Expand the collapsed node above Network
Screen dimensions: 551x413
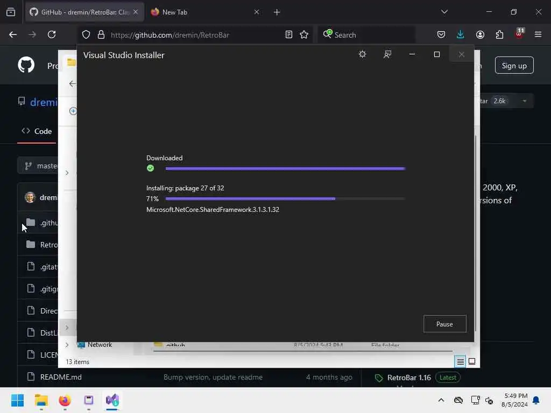(x=67, y=327)
